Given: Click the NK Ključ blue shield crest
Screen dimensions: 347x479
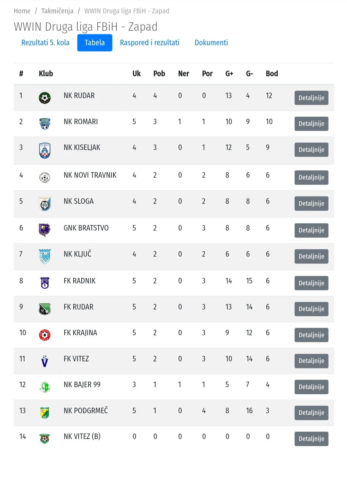Looking at the screenshot, I should tap(45, 256).
